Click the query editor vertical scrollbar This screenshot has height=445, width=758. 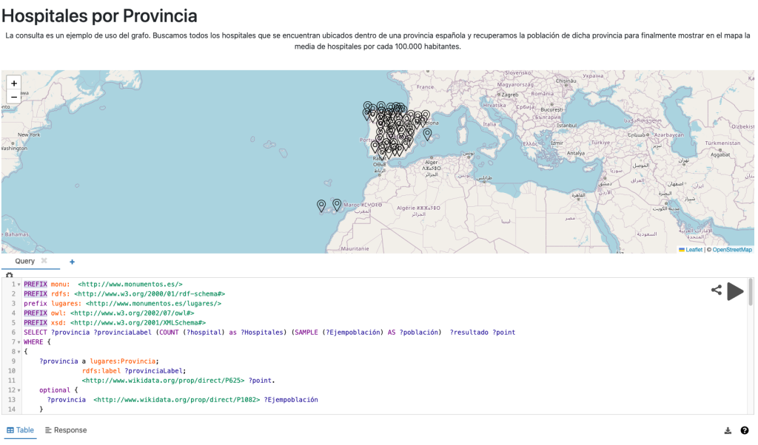751,292
